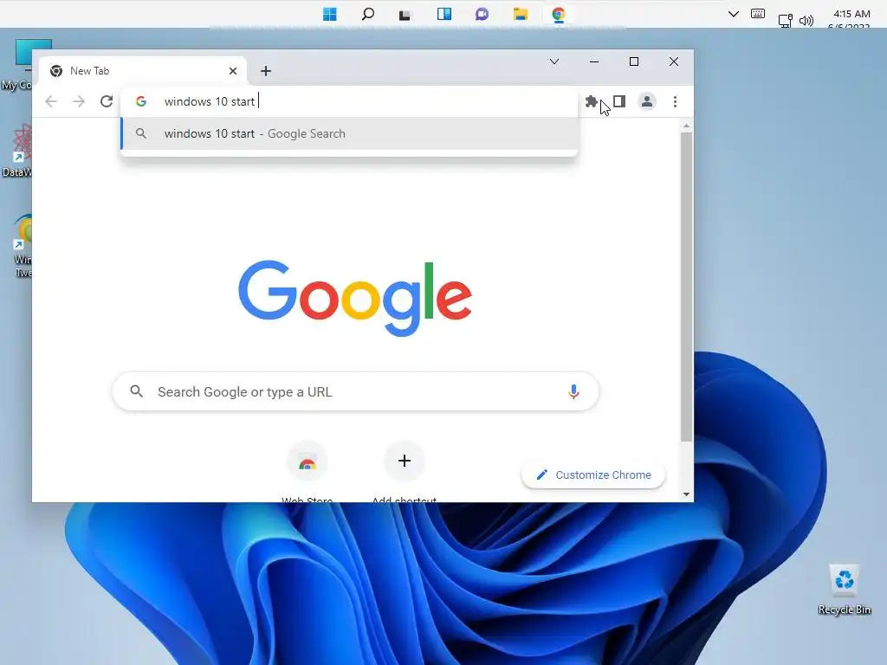The image size is (887, 665).
Task: Choose 'windows 10 start - Google Search' suggestion
Action: (x=349, y=133)
